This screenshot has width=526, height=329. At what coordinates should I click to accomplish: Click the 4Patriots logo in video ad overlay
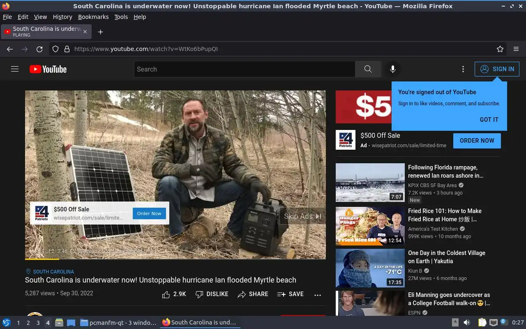click(x=42, y=213)
